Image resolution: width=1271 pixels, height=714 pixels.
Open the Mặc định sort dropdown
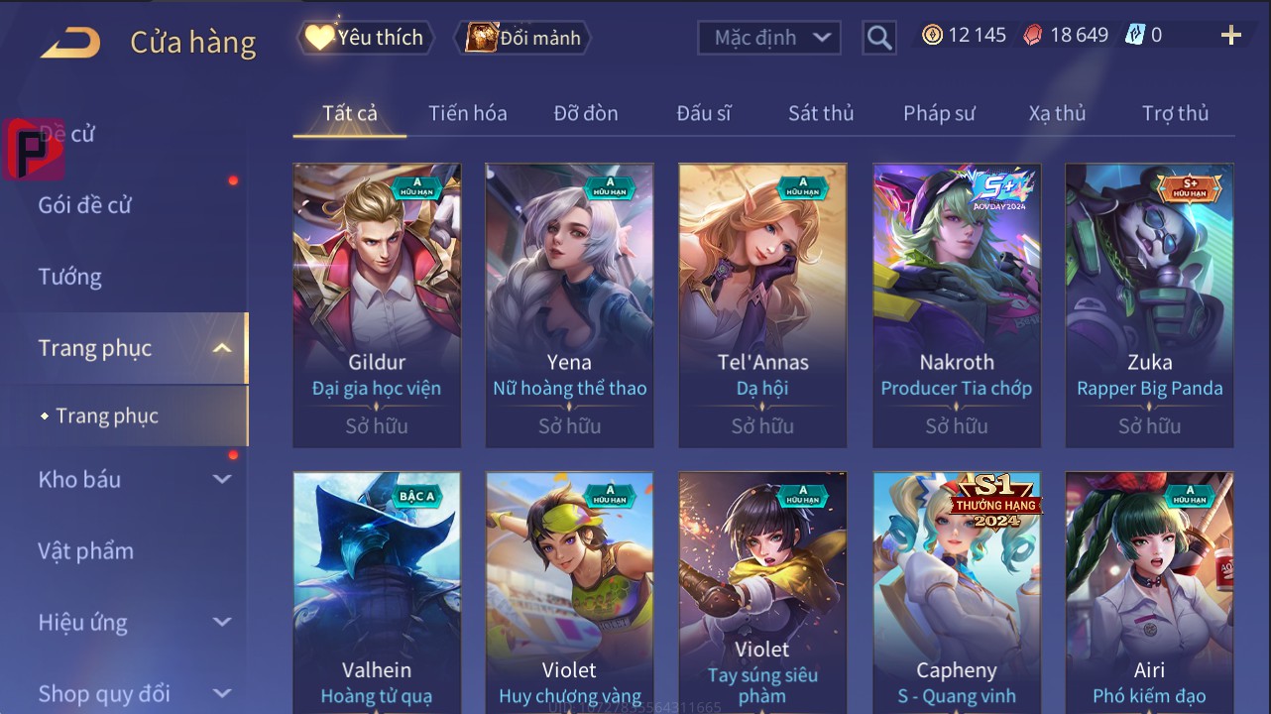point(769,38)
